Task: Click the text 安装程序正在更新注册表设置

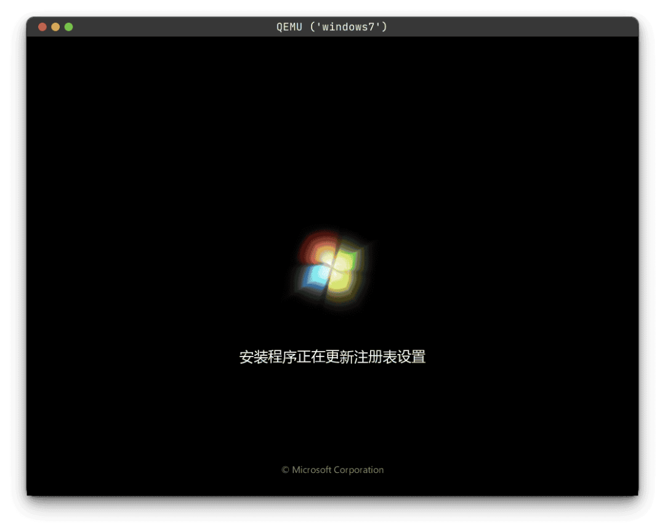Action: [x=332, y=357]
